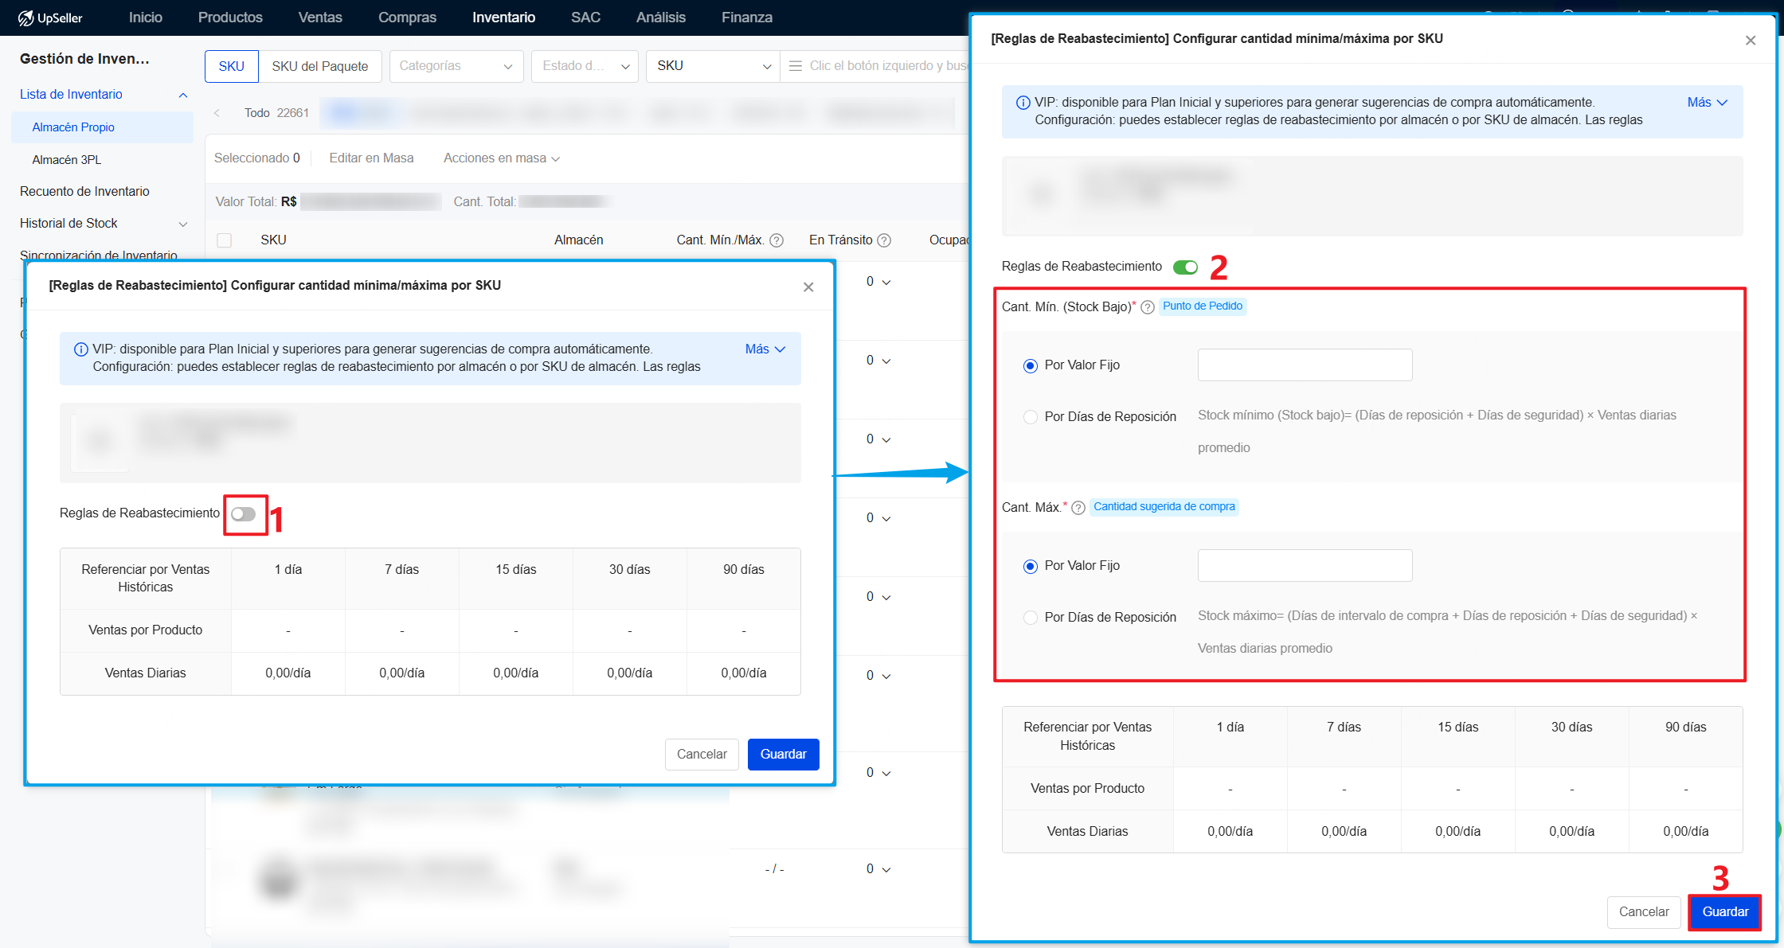Viewport: 1784px width, 948px height.
Task: Expand Más in the collapsed dialog
Action: [x=765, y=349]
